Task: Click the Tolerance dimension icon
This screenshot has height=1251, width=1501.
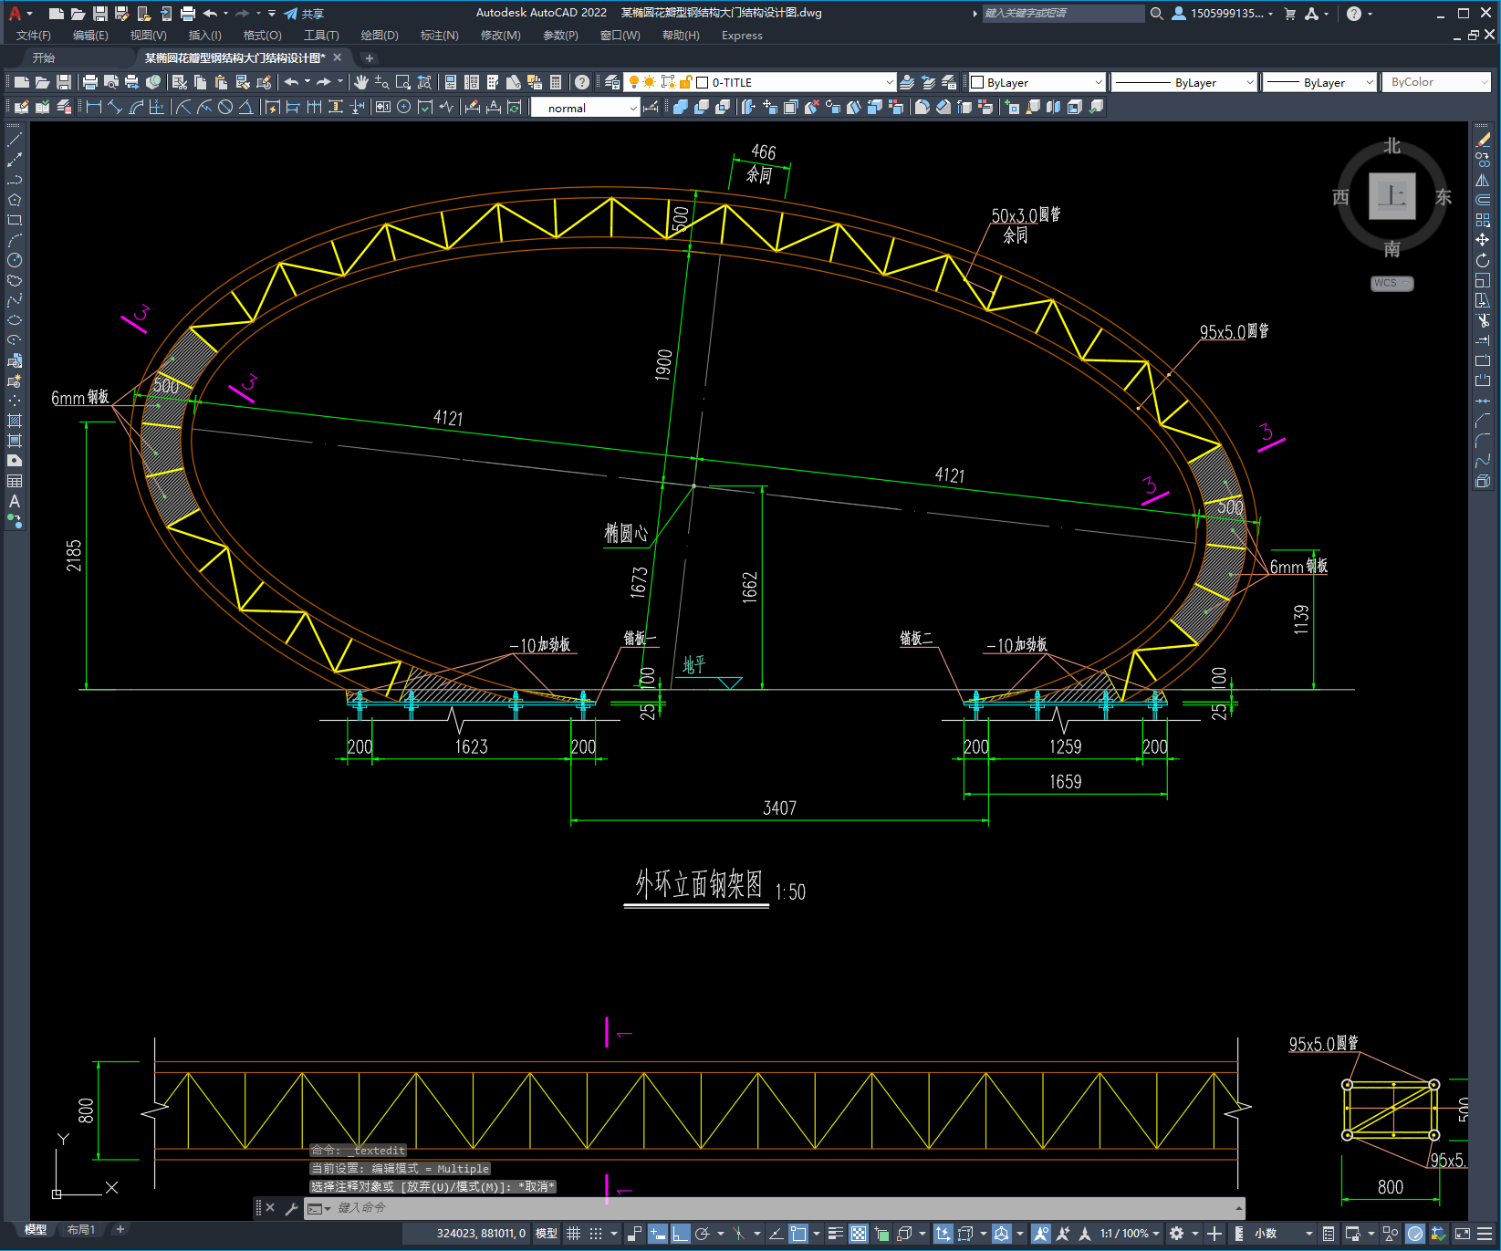Action: (383, 107)
